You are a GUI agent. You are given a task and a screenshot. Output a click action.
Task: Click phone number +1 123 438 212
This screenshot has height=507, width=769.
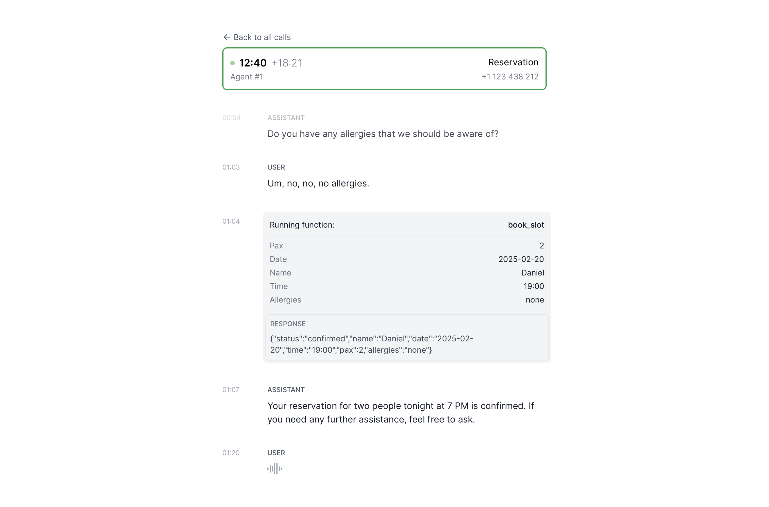click(x=509, y=77)
